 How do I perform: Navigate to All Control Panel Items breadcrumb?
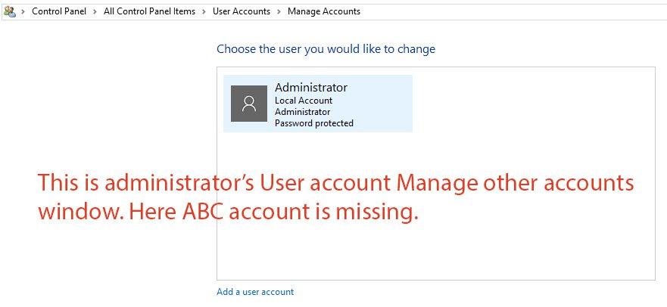point(149,11)
